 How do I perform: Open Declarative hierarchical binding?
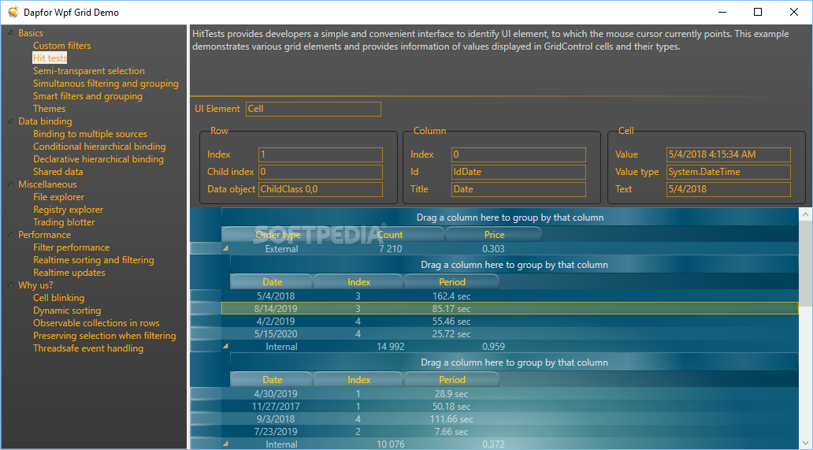pyautogui.click(x=98, y=159)
